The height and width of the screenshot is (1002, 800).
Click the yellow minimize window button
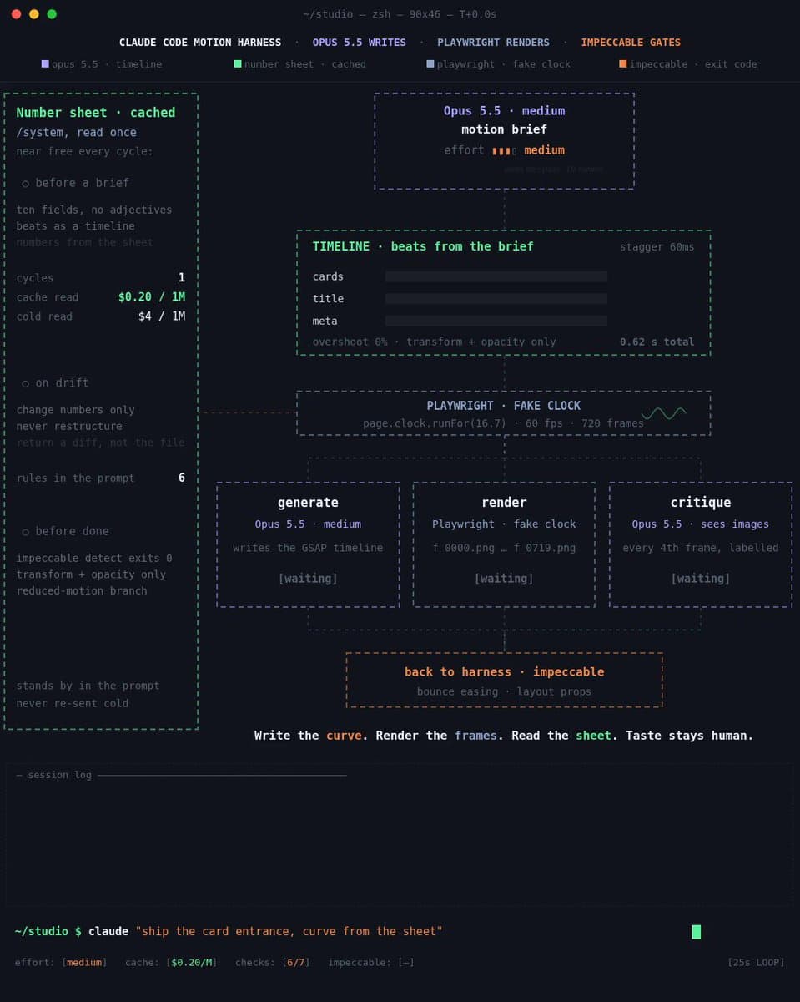(x=34, y=13)
